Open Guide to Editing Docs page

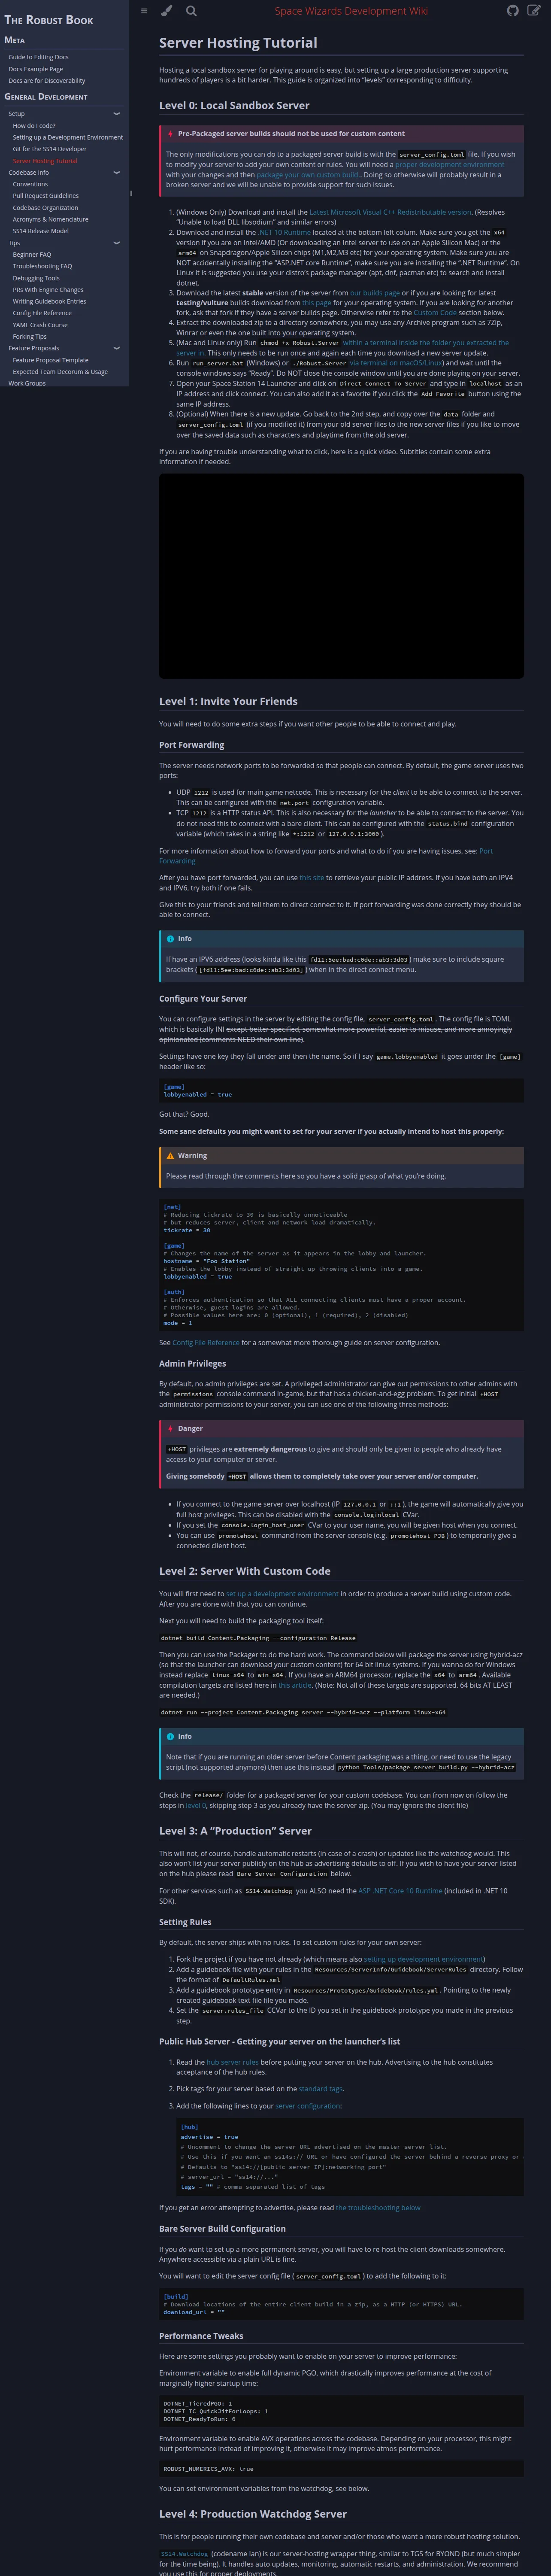click(x=38, y=57)
